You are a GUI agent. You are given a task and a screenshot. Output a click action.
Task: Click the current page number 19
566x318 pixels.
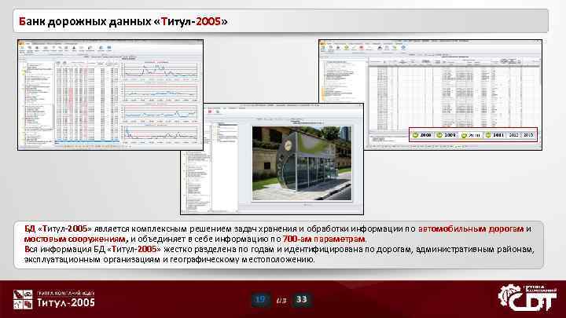pyautogui.click(x=260, y=299)
